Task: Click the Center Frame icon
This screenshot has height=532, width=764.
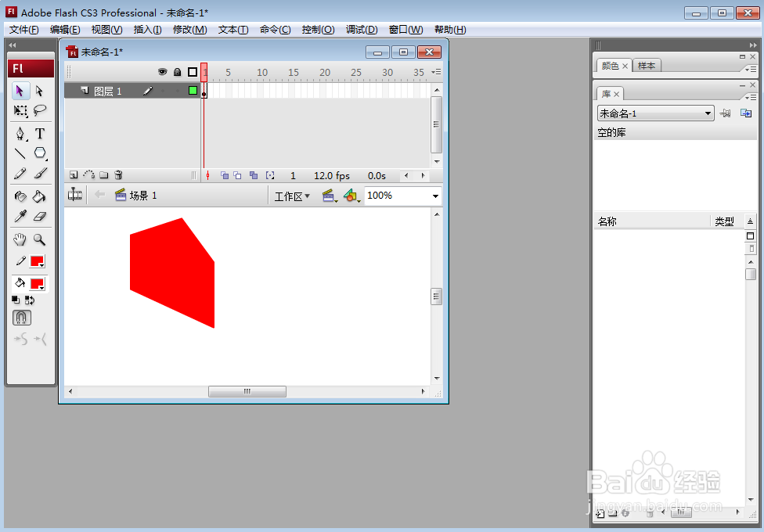Action: 208,175
